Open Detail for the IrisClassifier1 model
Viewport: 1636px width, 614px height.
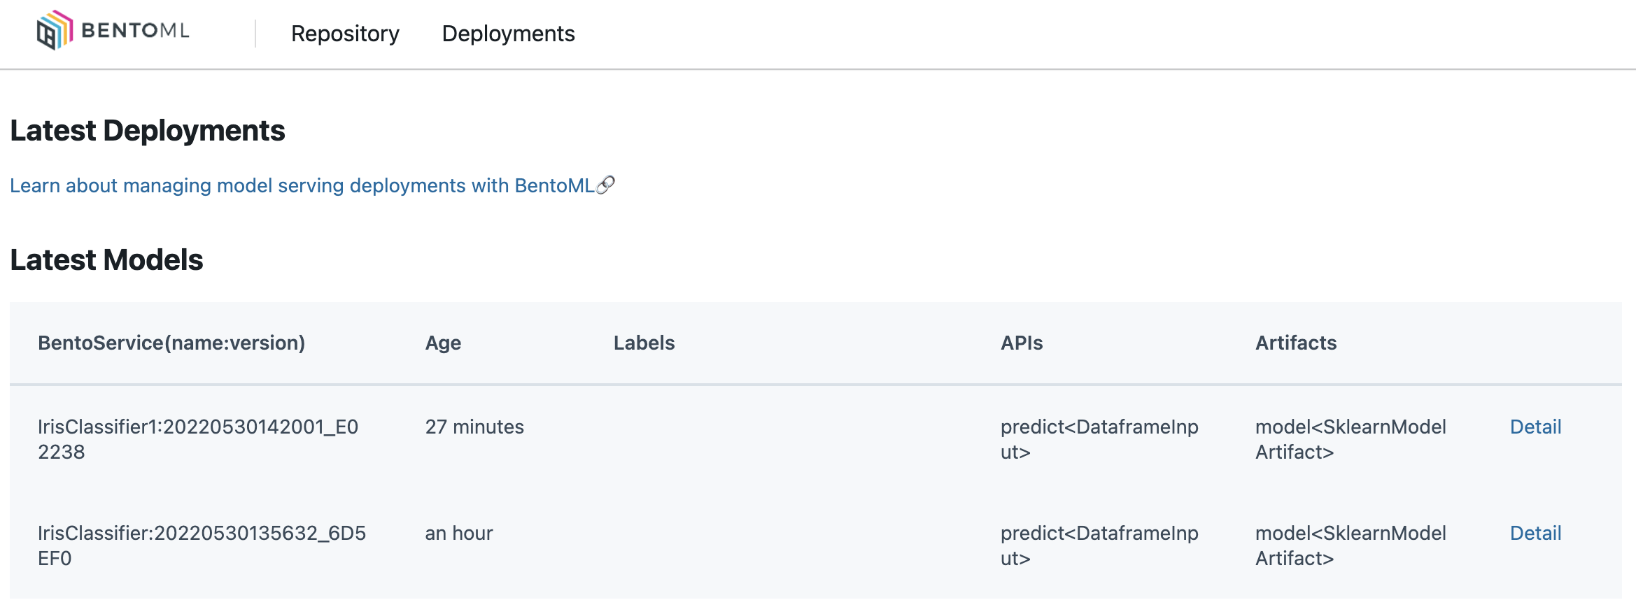point(1535,427)
